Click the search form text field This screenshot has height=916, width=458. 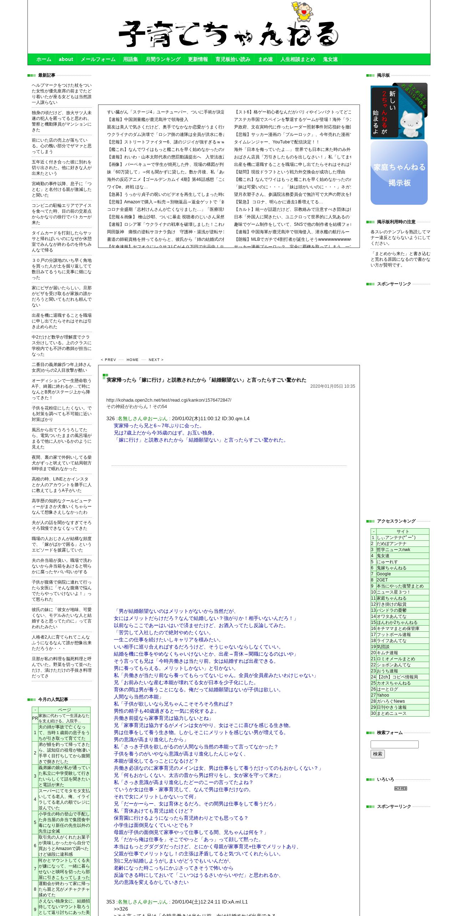point(395,744)
